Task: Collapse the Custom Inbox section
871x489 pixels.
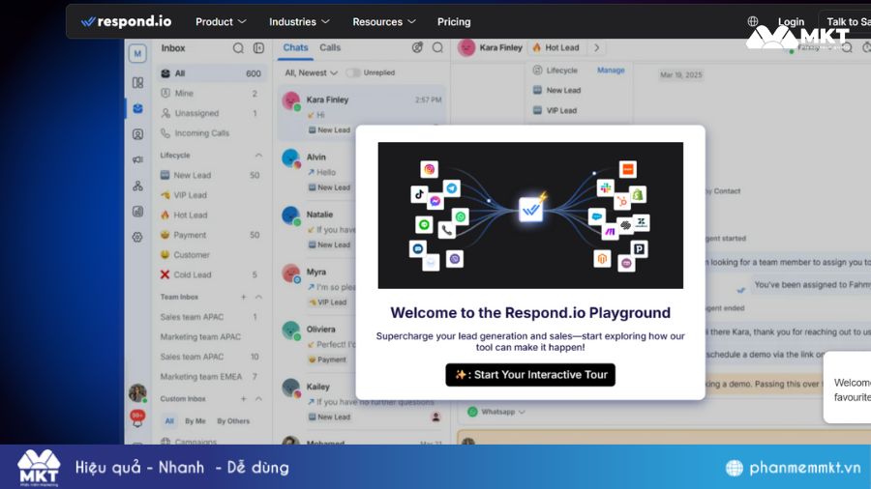Action: coord(258,398)
